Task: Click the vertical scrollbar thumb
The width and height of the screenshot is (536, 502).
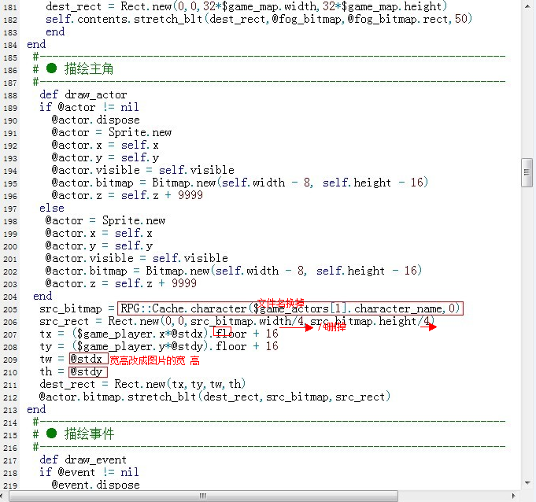Action: tap(527, 172)
